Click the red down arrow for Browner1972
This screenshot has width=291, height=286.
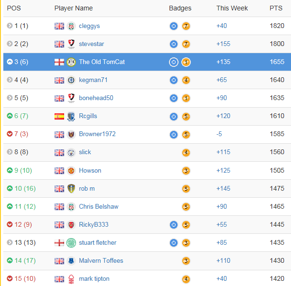click(x=9, y=134)
